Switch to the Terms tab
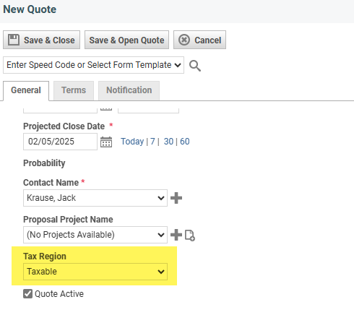 tap(74, 90)
